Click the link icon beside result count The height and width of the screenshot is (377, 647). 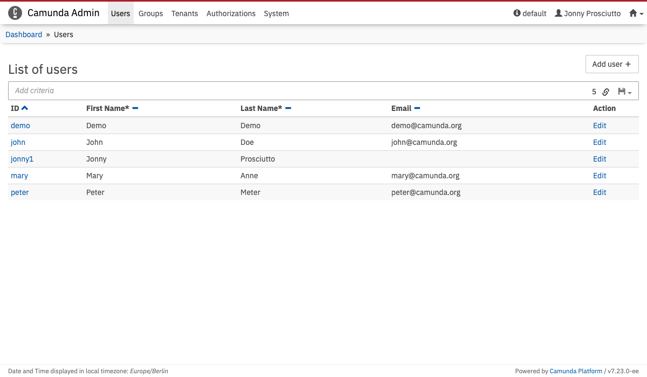click(606, 92)
